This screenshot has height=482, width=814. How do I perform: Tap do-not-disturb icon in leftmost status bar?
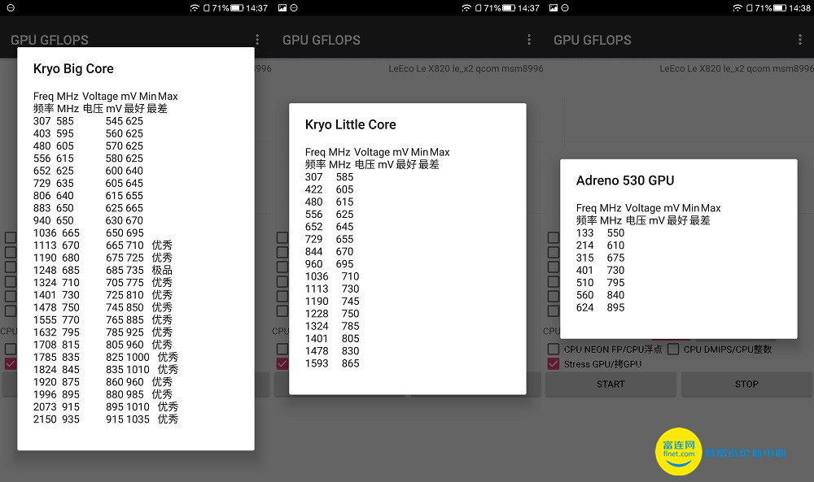click(x=11, y=8)
